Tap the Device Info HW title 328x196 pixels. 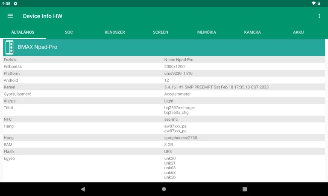(42, 16)
